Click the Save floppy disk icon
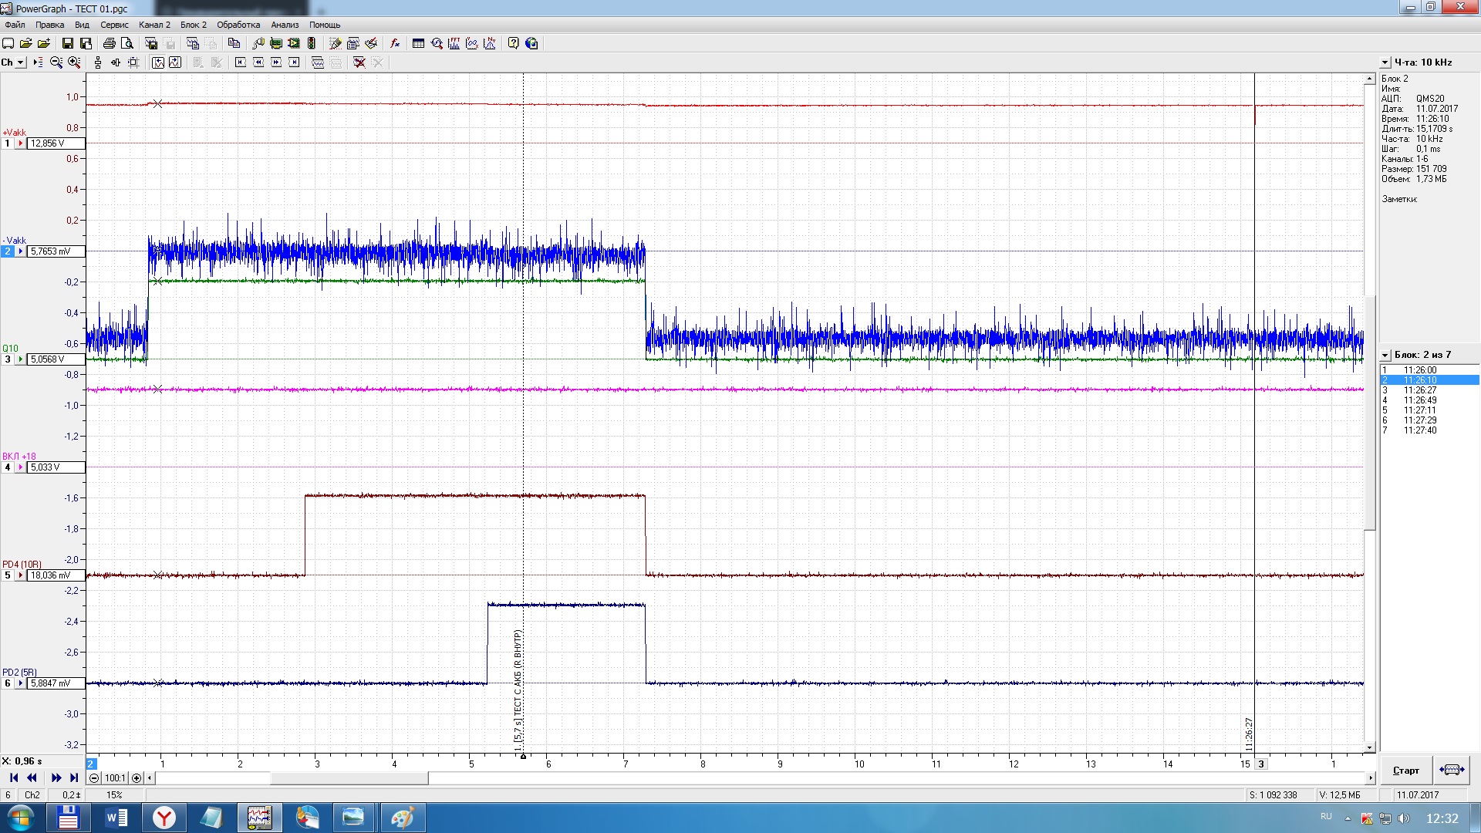This screenshot has height=833, width=1481. 68,44
